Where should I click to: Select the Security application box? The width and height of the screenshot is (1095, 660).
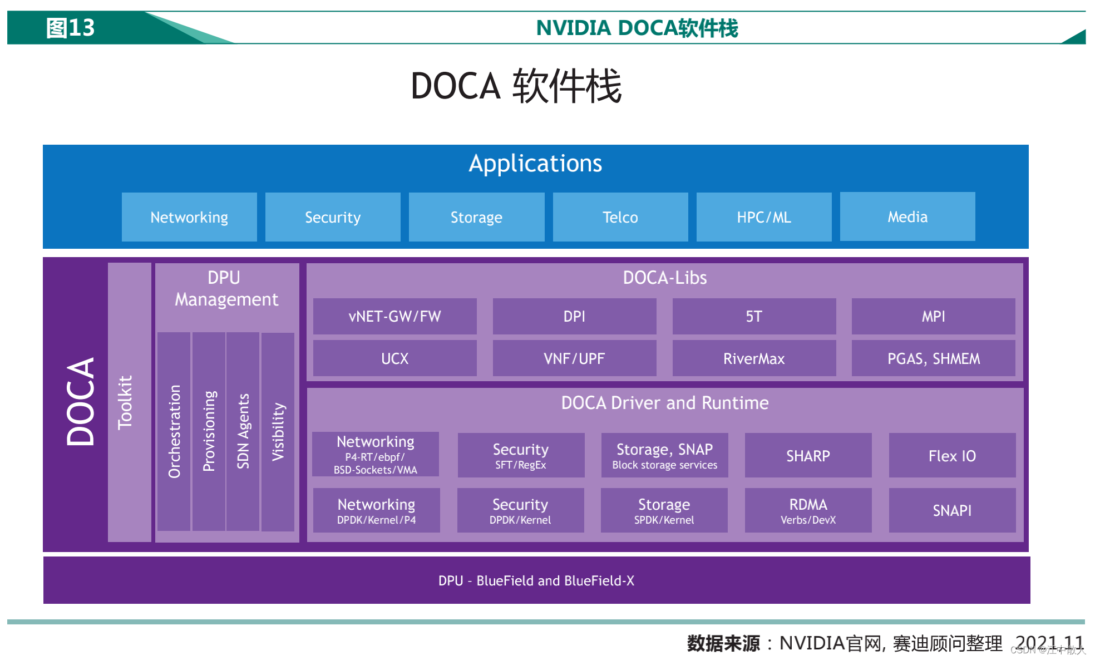(x=333, y=217)
